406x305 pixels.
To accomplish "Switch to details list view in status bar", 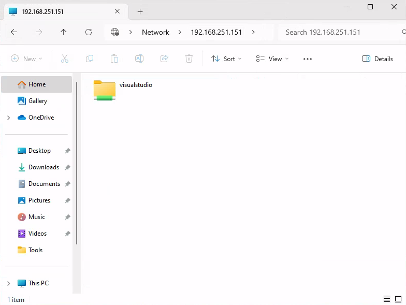I will click(x=386, y=299).
